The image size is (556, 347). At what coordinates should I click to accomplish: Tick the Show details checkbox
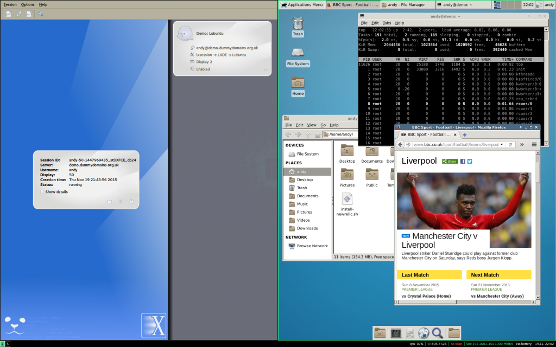pos(42,192)
